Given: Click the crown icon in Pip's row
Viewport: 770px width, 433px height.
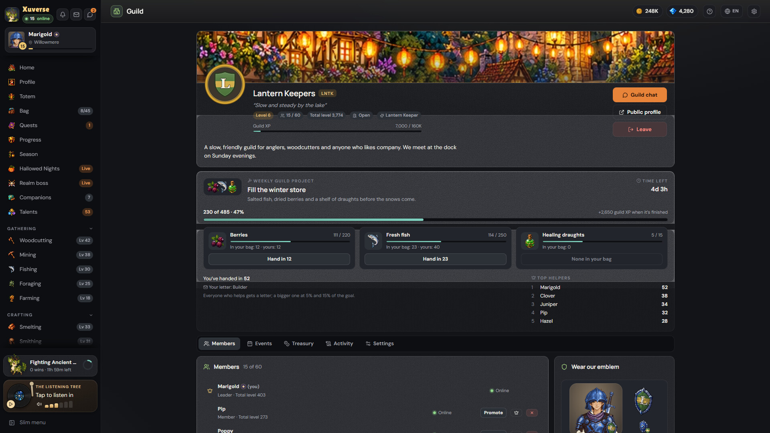Looking at the screenshot, I should click(516, 413).
